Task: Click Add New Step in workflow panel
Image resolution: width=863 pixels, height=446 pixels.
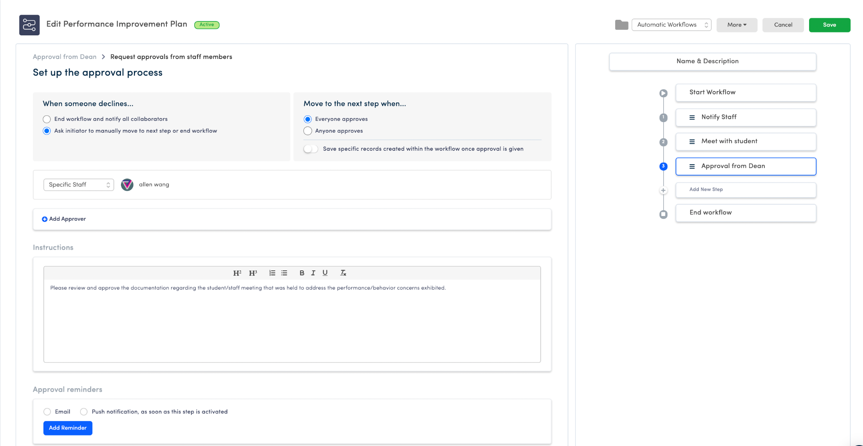Action: 746,190
